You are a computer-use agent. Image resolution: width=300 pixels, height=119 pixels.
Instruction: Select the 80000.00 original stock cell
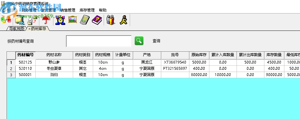tap(199, 75)
